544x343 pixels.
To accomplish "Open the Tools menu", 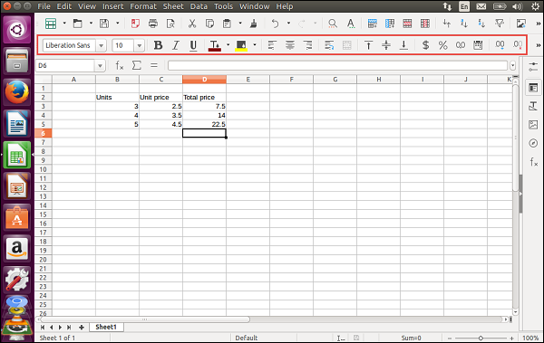I will (x=223, y=6).
